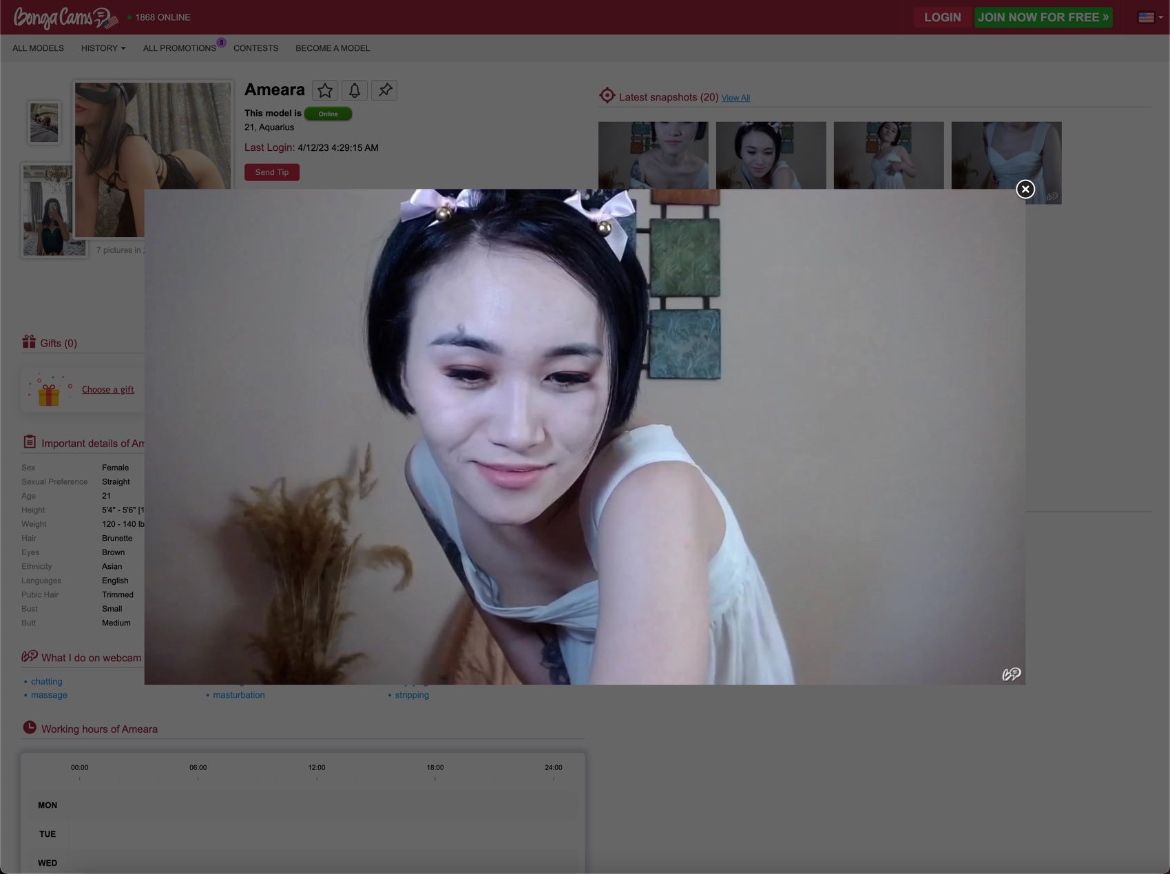Click the 'Asian' ethnicity value
The height and width of the screenshot is (874, 1170).
point(112,566)
